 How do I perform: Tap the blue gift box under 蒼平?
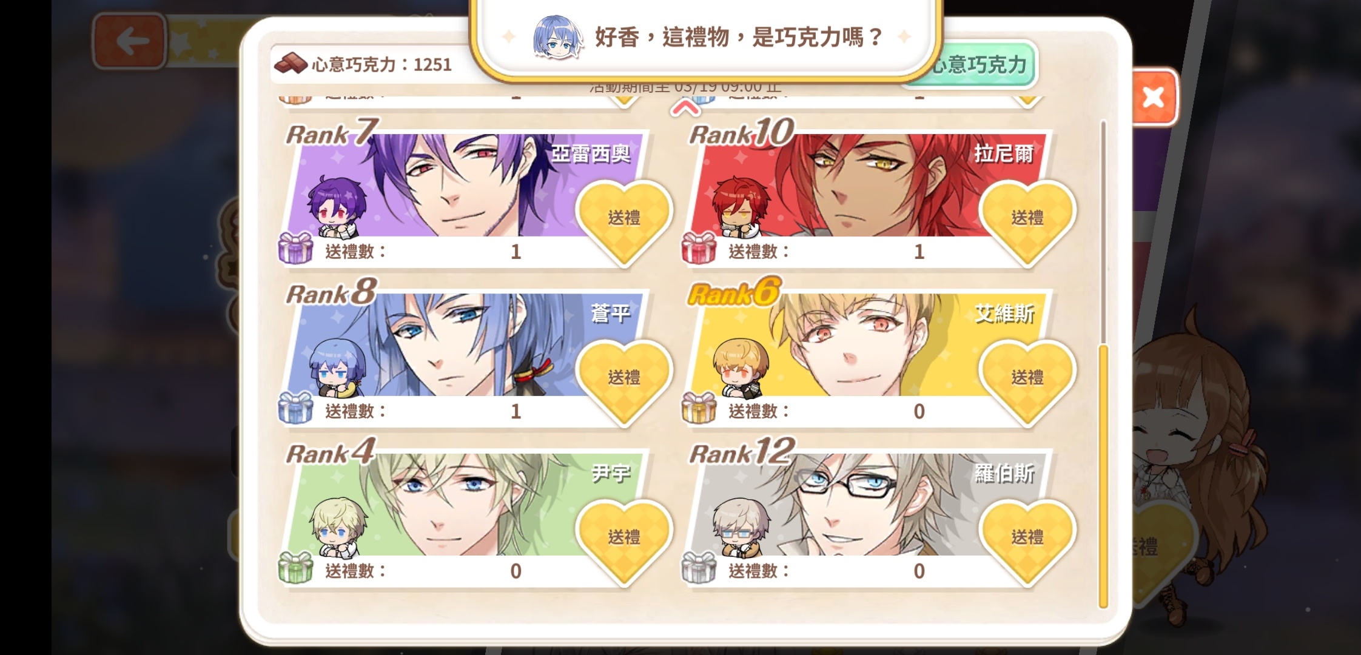point(295,408)
